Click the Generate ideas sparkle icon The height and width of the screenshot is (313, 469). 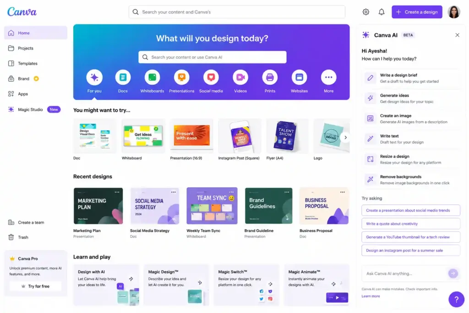[x=370, y=98]
